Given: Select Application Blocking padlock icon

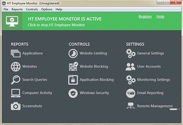Looking at the screenshot, I should (x=73, y=80).
